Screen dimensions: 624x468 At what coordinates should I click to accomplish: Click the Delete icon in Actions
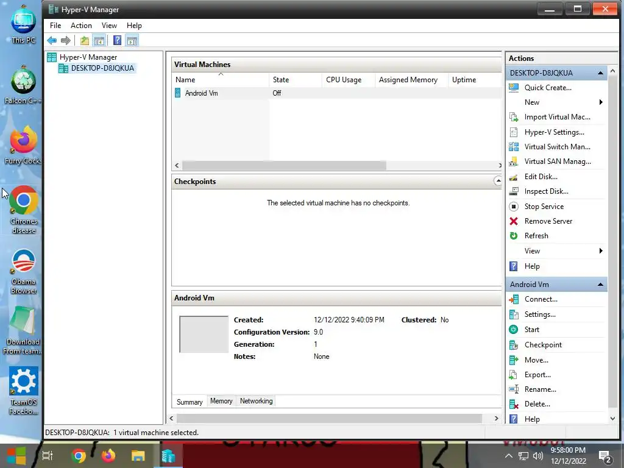pyautogui.click(x=514, y=405)
